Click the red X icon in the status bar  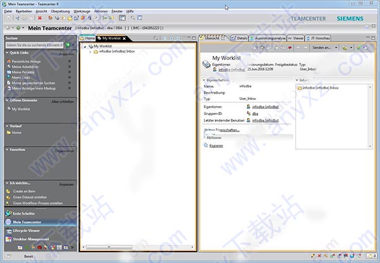tap(319, 256)
